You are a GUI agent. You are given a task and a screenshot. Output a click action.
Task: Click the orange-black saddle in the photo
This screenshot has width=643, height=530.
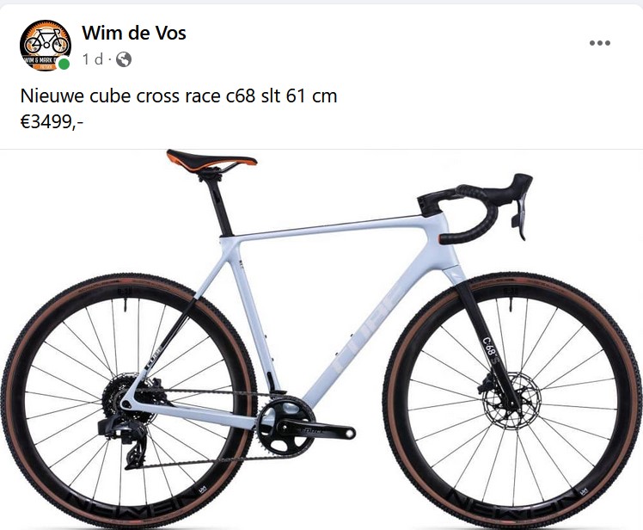(211, 160)
